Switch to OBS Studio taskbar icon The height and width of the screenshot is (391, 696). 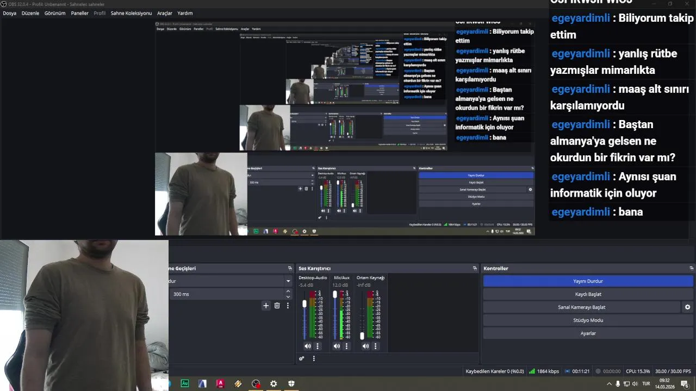(256, 383)
